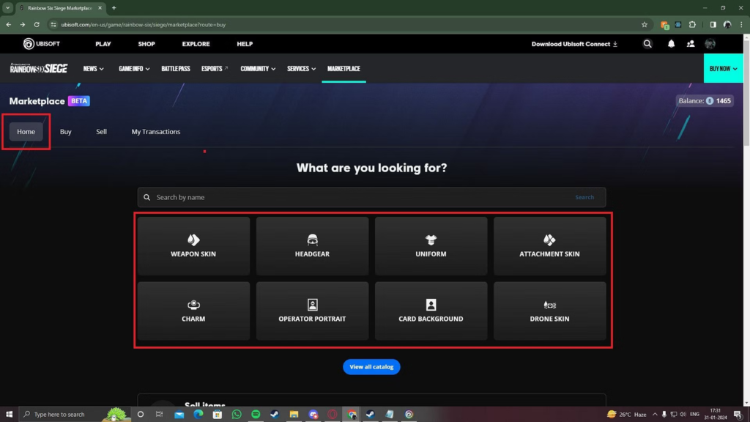Viewport: 750px width, 422px height.
Task: Expand the News dropdown menu
Action: (x=93, y=69)
